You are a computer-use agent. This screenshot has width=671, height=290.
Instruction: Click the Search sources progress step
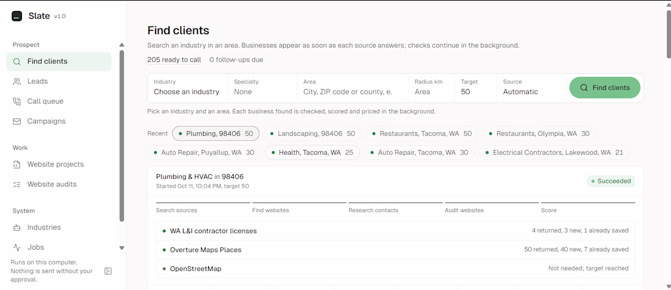(203, 207)
